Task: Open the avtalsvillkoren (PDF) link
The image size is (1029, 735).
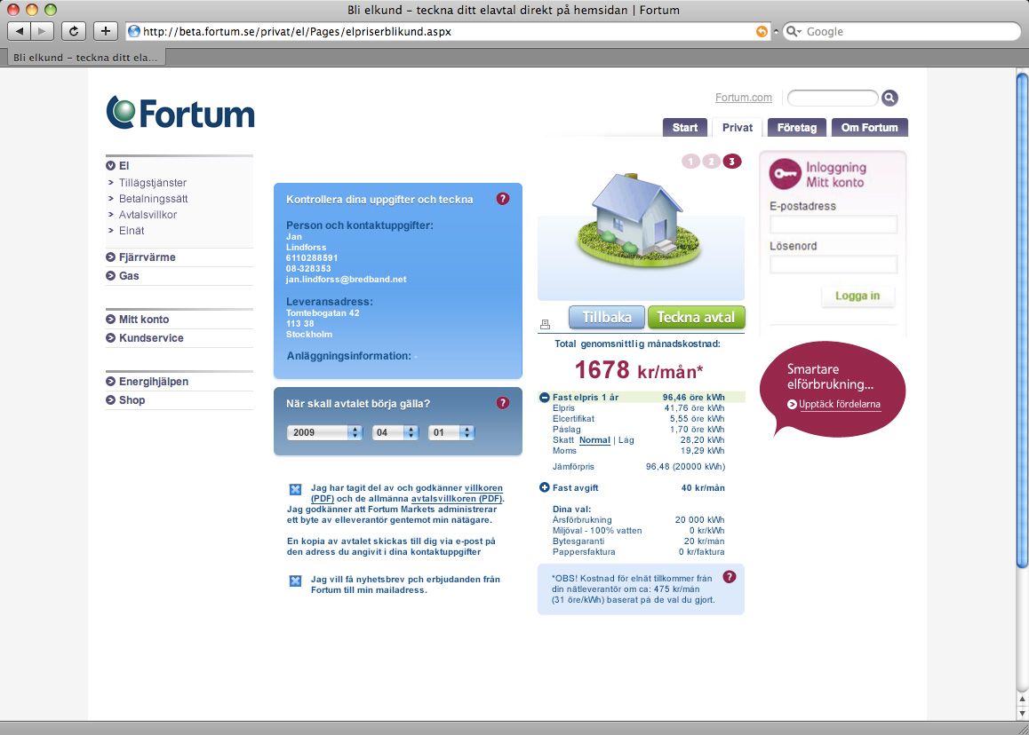Action: tap(457, 498)
